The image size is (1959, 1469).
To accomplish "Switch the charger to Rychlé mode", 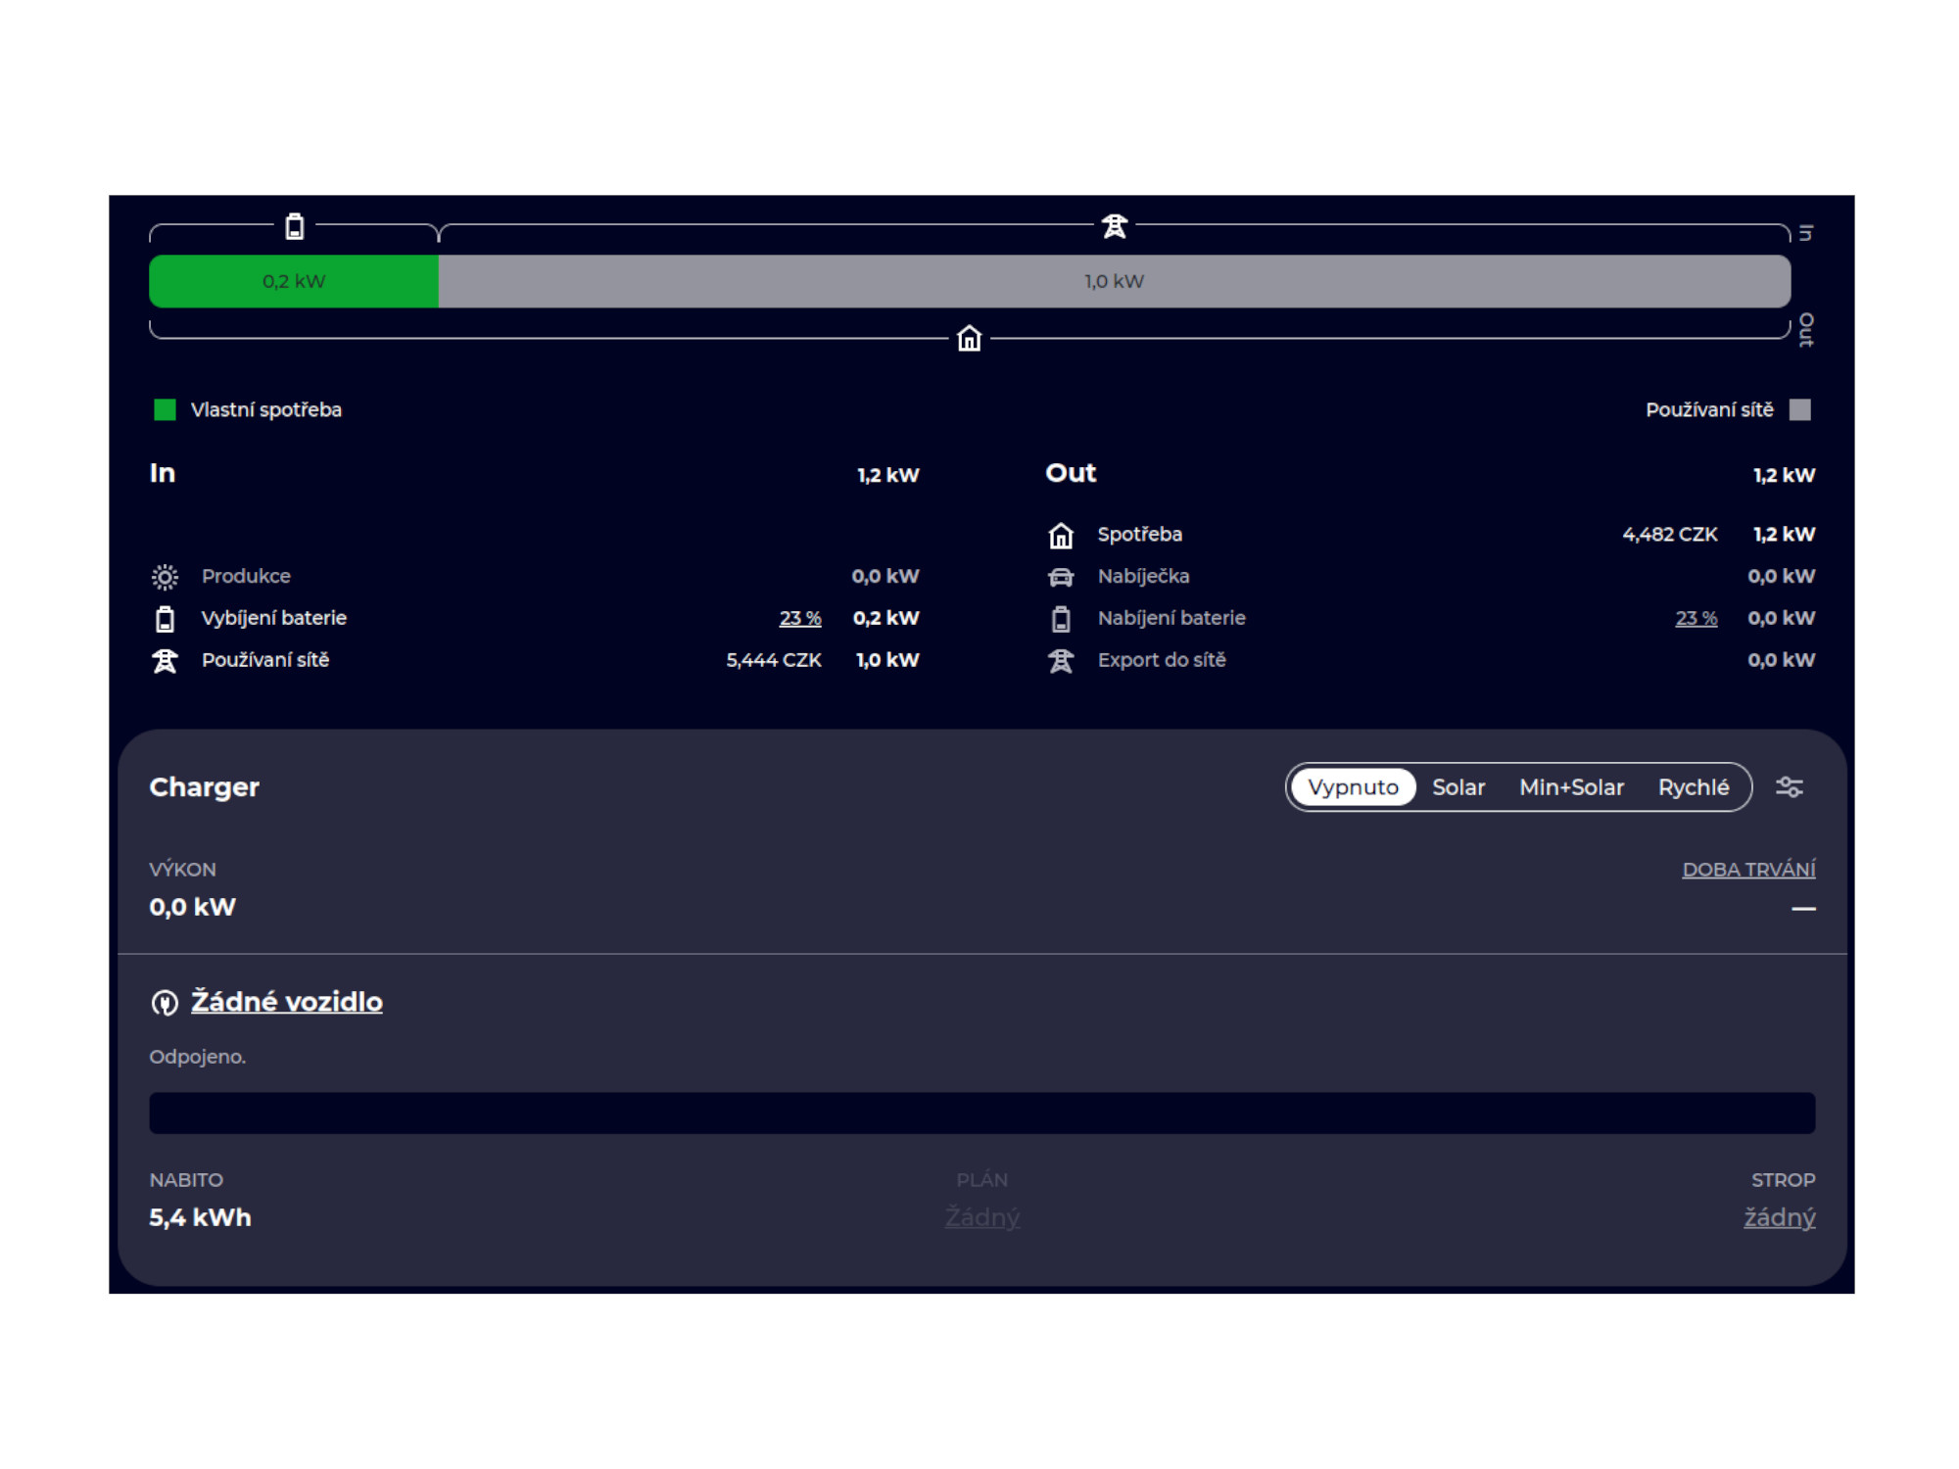I will (1693, 787).
